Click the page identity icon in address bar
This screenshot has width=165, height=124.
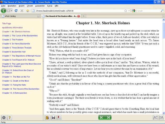coord(33,11)
